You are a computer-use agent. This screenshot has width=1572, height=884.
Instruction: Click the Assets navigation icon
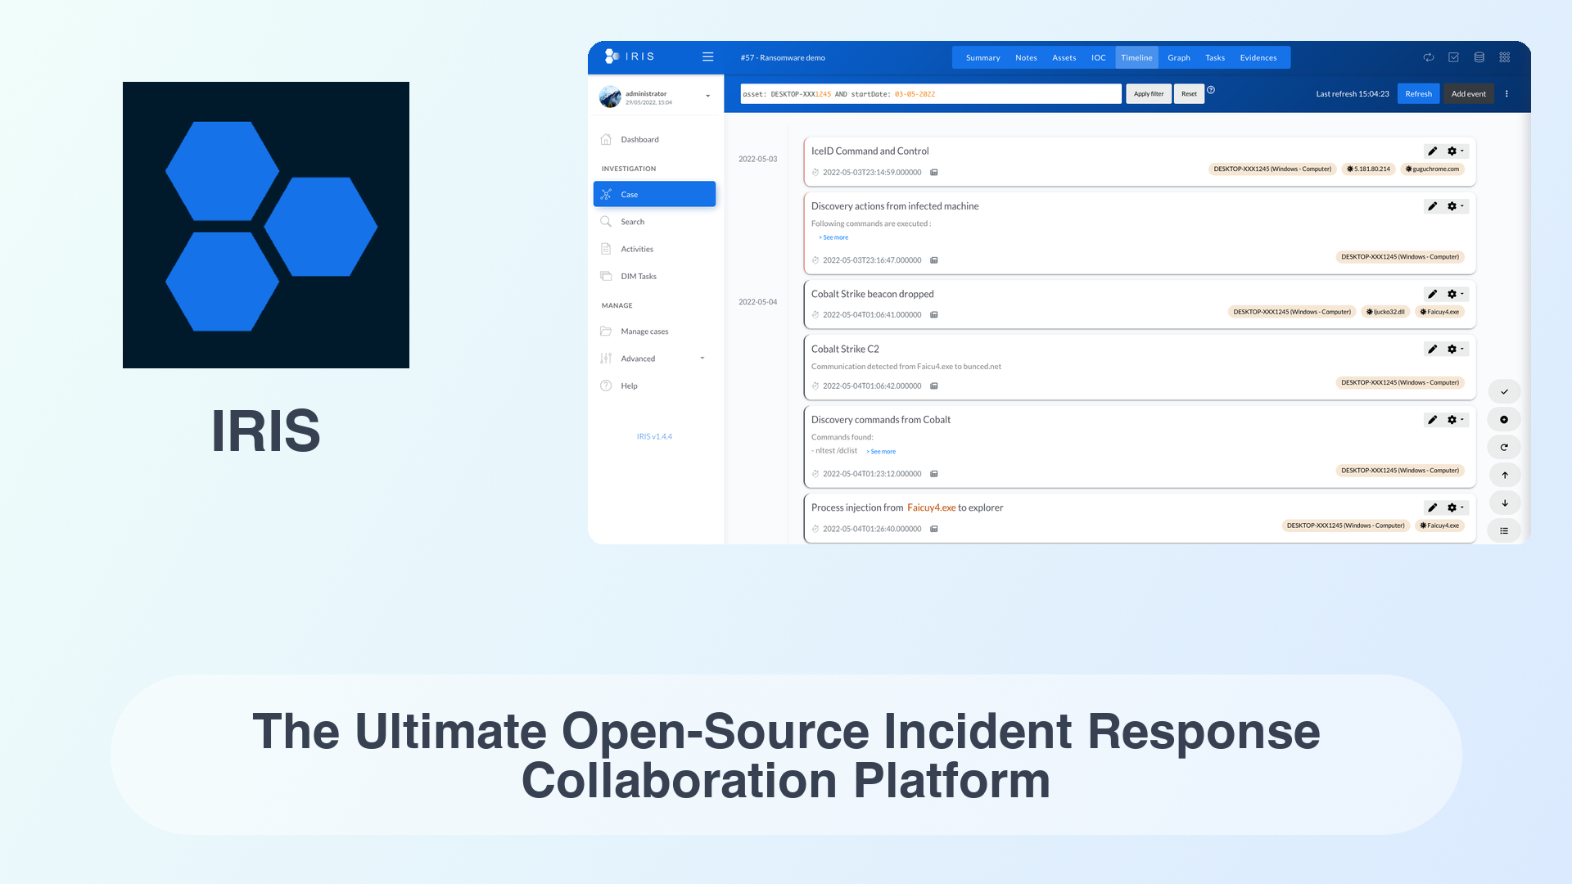1064,56
